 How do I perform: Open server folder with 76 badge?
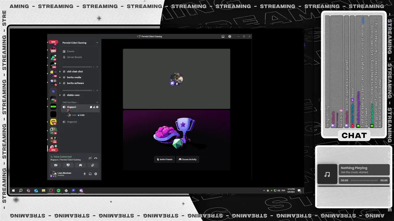click(x=53, y=131)
